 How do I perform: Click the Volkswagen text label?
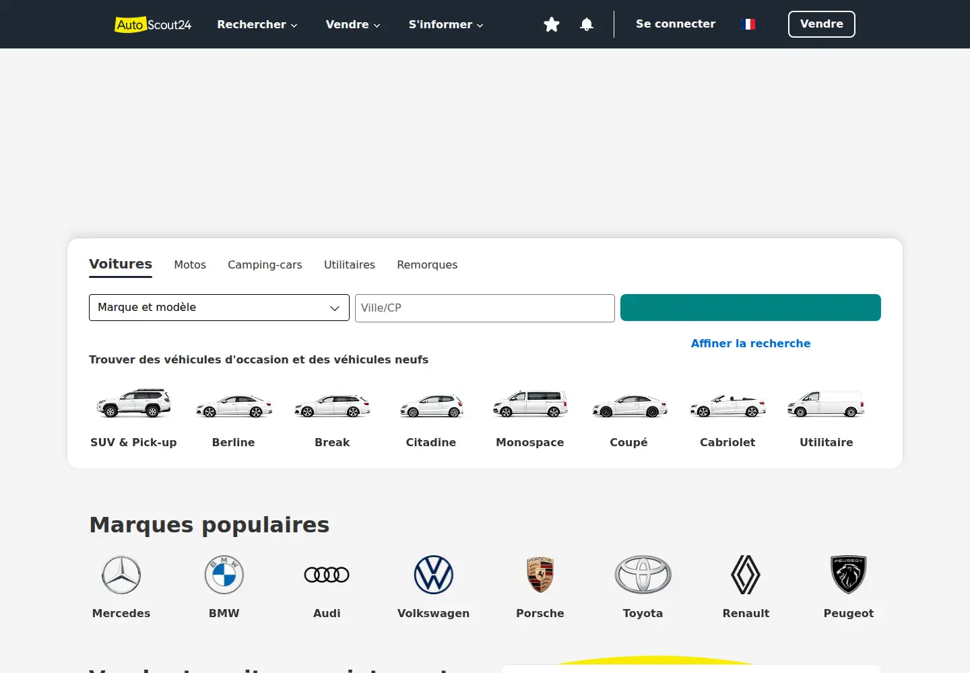point(434,613)
